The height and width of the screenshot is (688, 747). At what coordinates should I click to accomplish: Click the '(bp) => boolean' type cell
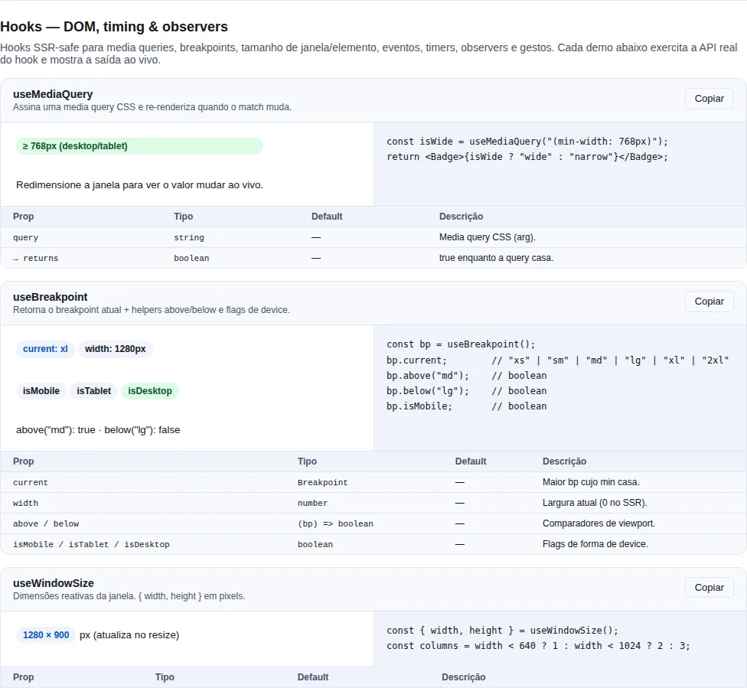[335, 523]
